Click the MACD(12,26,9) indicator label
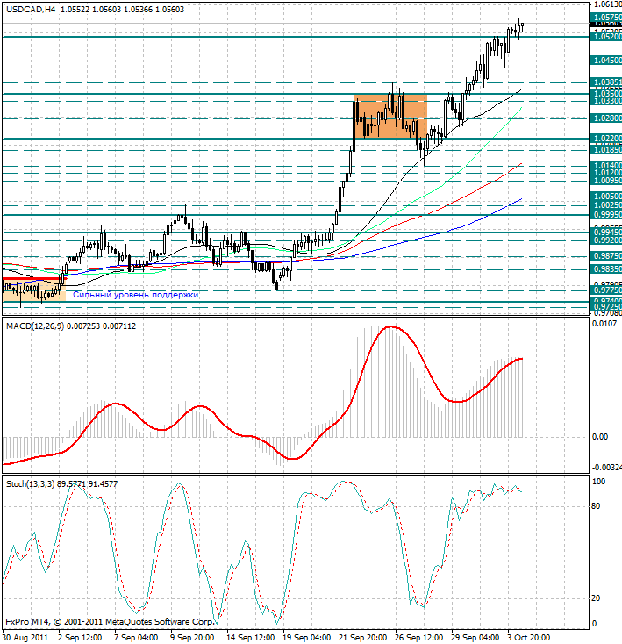The width and height of the screenshot is (622, 644). click(x=35, y=326)
